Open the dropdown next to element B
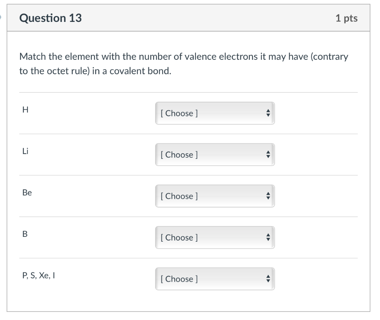The height and width of the screenshot is (320, 380). (x=214, y=238)
